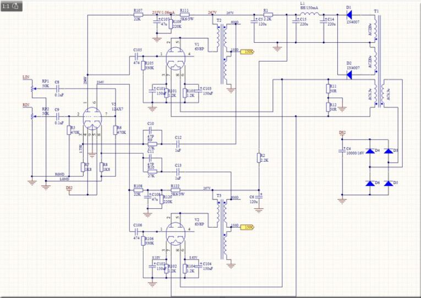Click the T2 output transformer label

tap(219, 20)
